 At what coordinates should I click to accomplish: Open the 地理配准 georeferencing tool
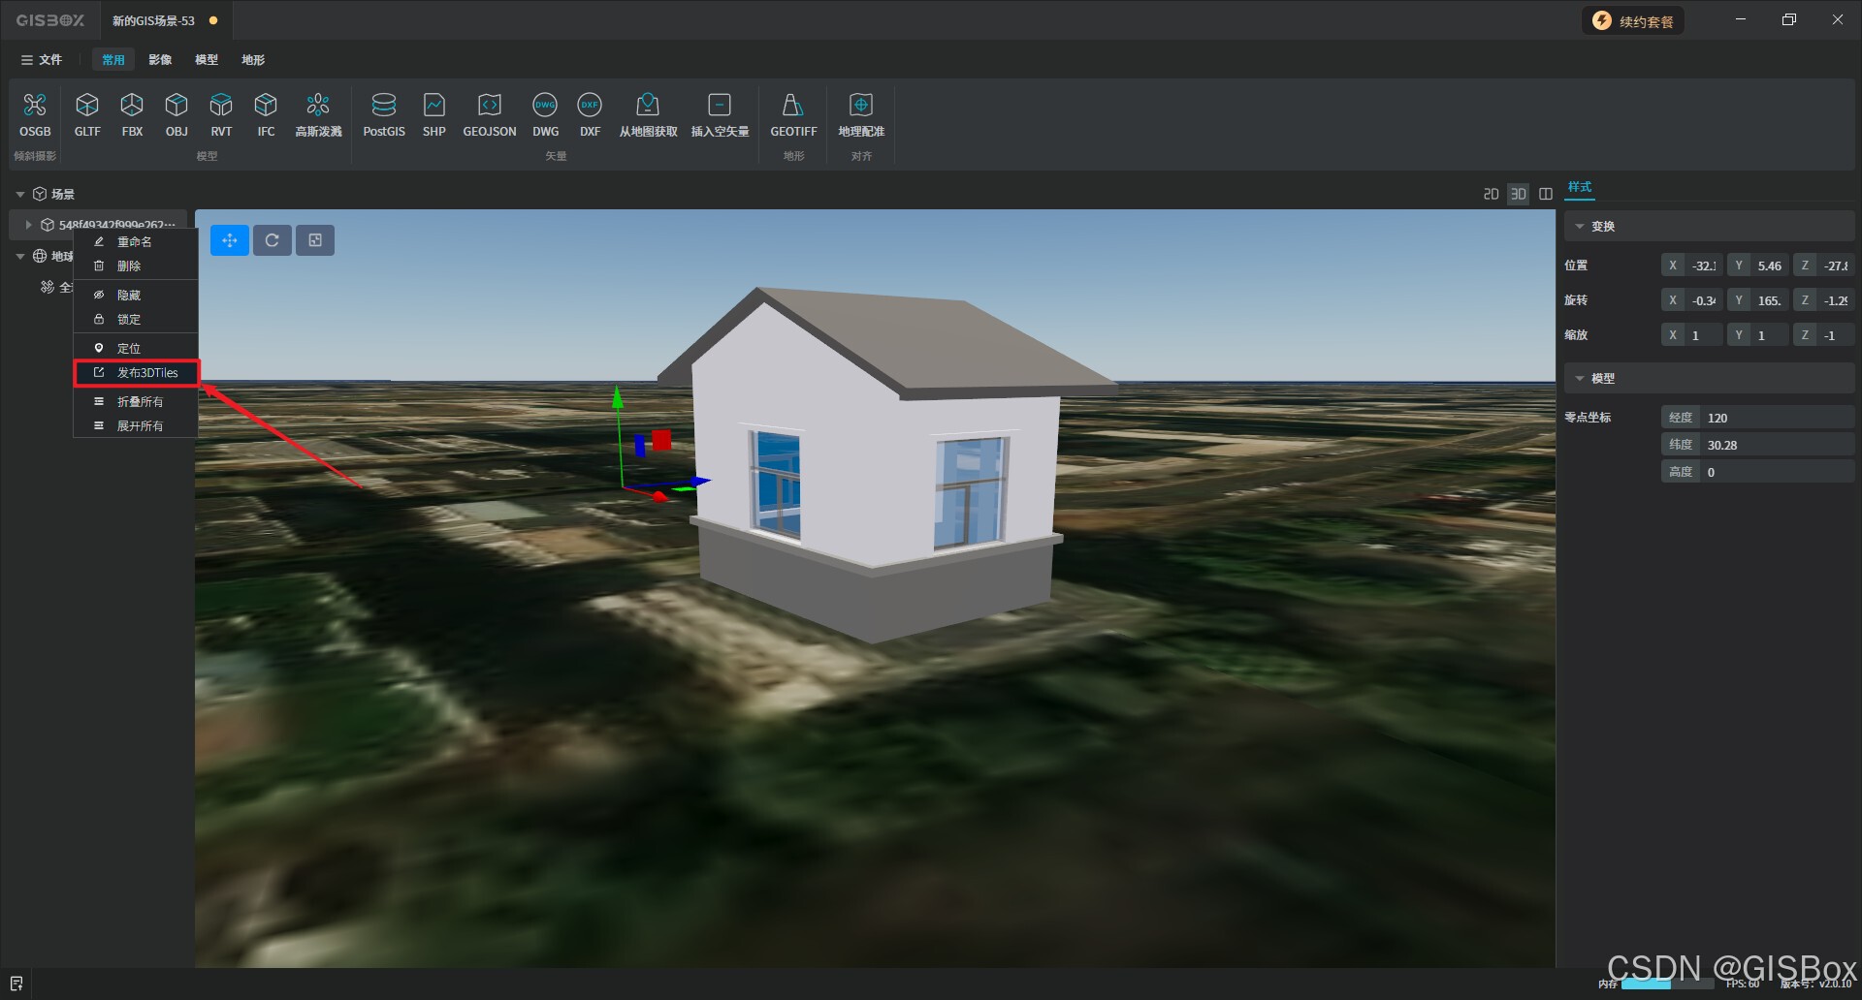tap(861, 114)
